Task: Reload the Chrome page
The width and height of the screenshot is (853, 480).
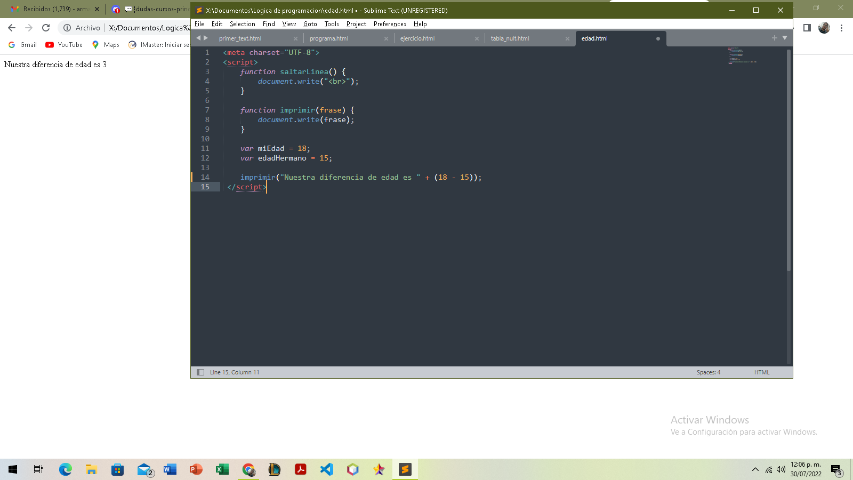Action: pyautogui.click(x=46, y=28)
